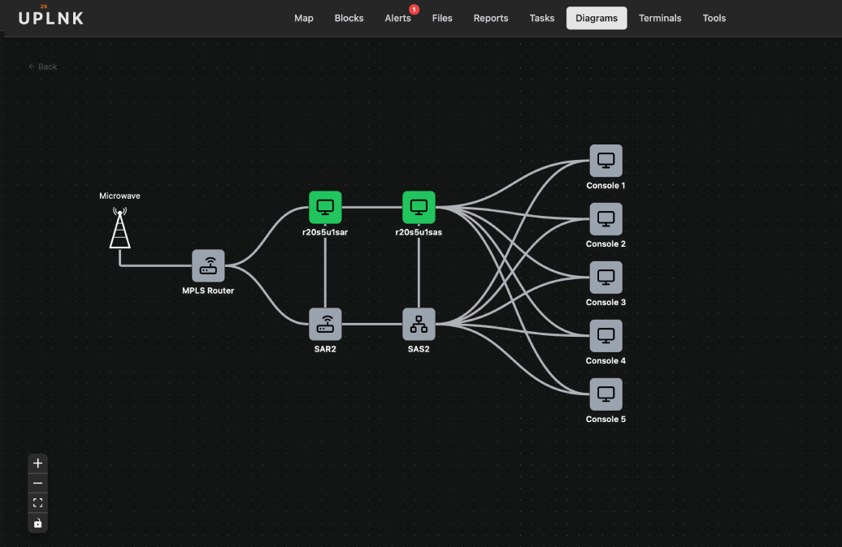Open the Map tab
The height and width of the screenshot is (547, 842).
303,18
